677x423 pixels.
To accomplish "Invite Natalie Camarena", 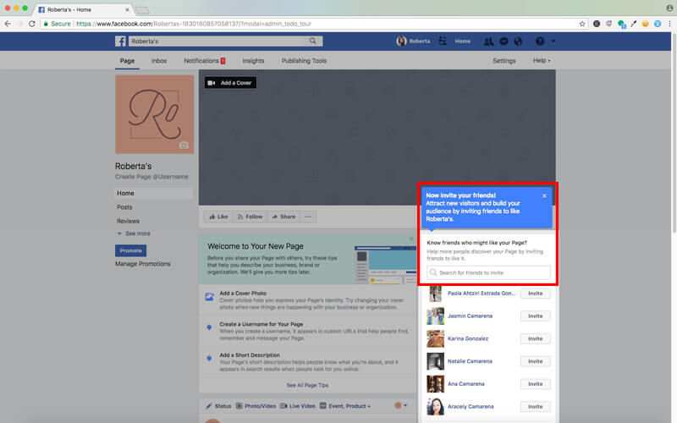I will click(x=535, y=361).
